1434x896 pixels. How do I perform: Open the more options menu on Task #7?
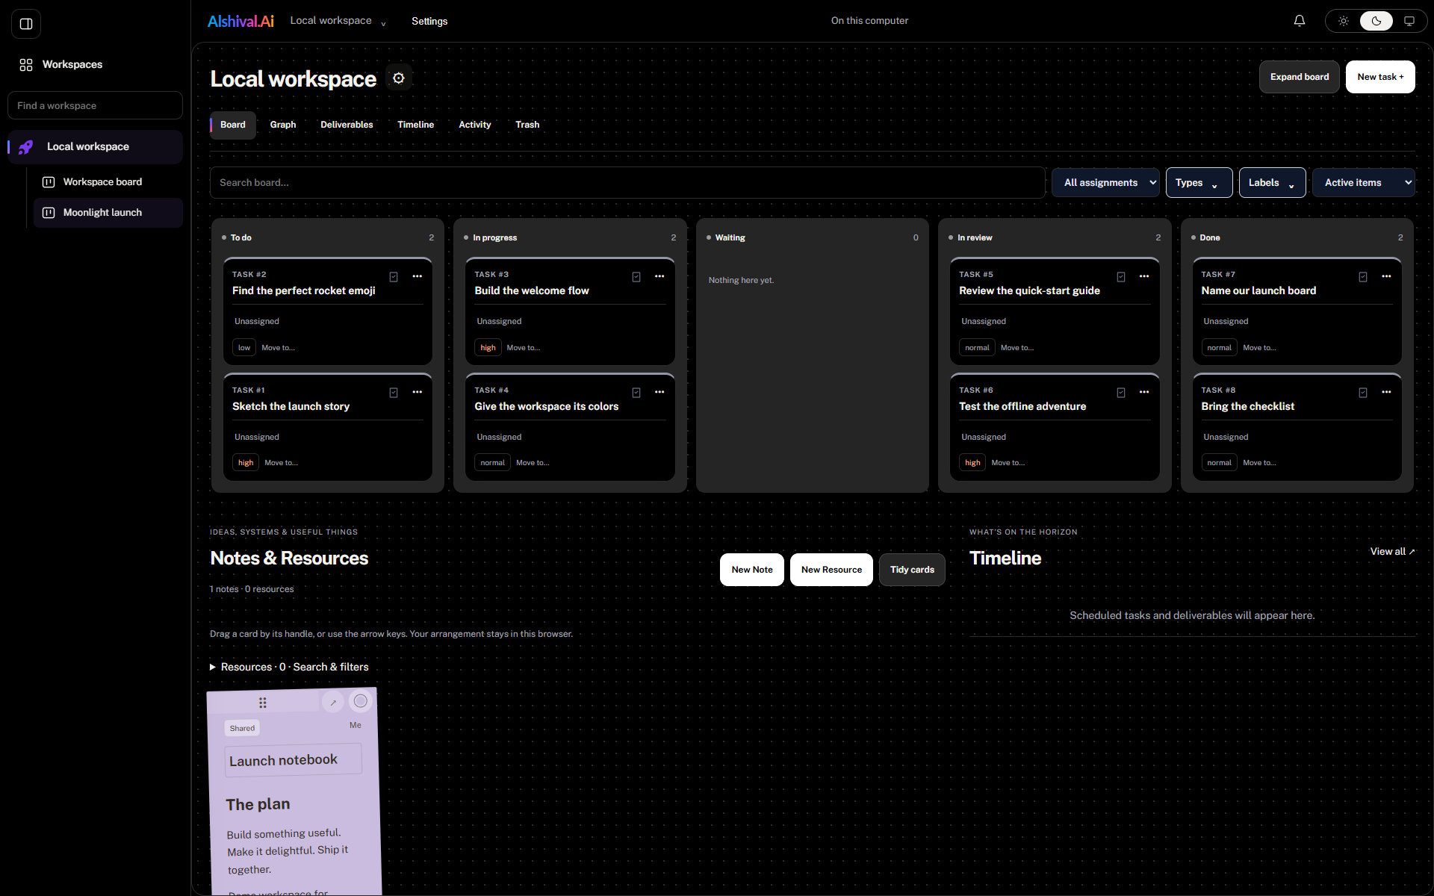1386,276
